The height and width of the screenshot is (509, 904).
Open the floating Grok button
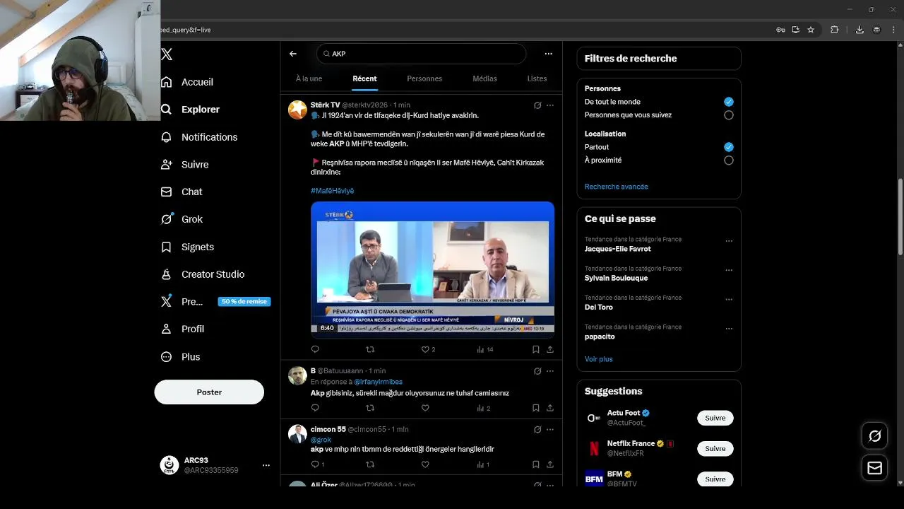point(874,436)
